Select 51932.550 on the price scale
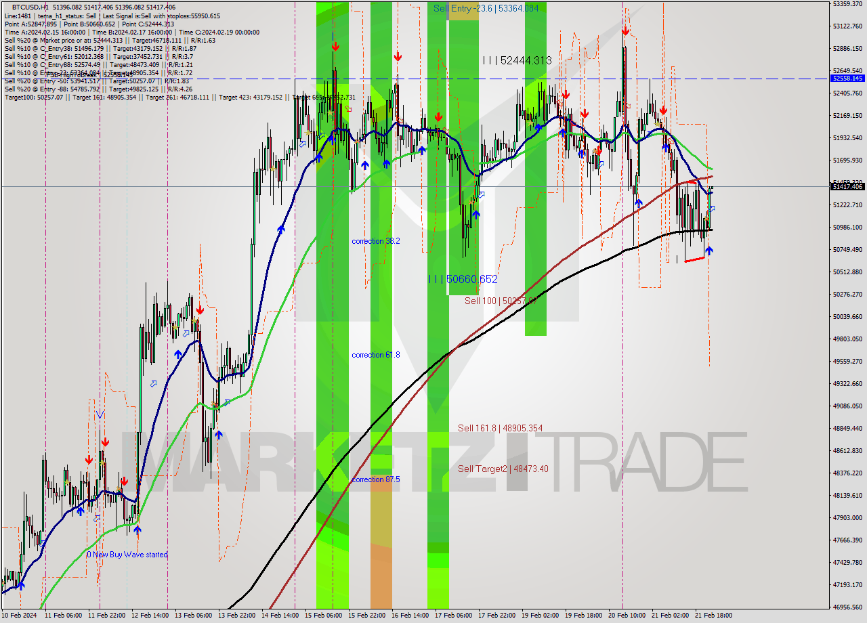This screenshot has width=867, height=623. (x=847, y=138)
